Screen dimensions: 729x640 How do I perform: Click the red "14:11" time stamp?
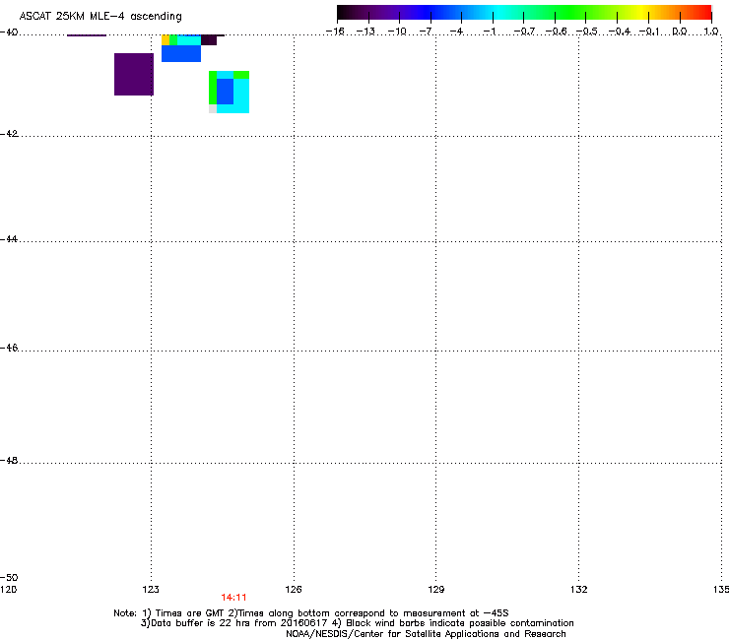(x=233, y=598)
